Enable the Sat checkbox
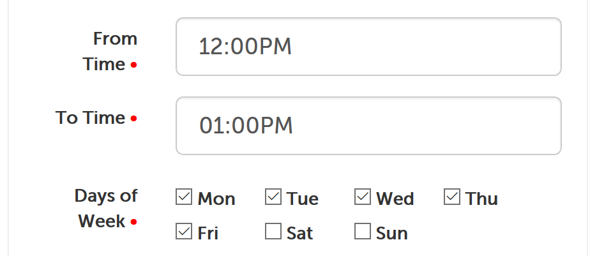The image size is (597, 256). [x=273, y=231]
